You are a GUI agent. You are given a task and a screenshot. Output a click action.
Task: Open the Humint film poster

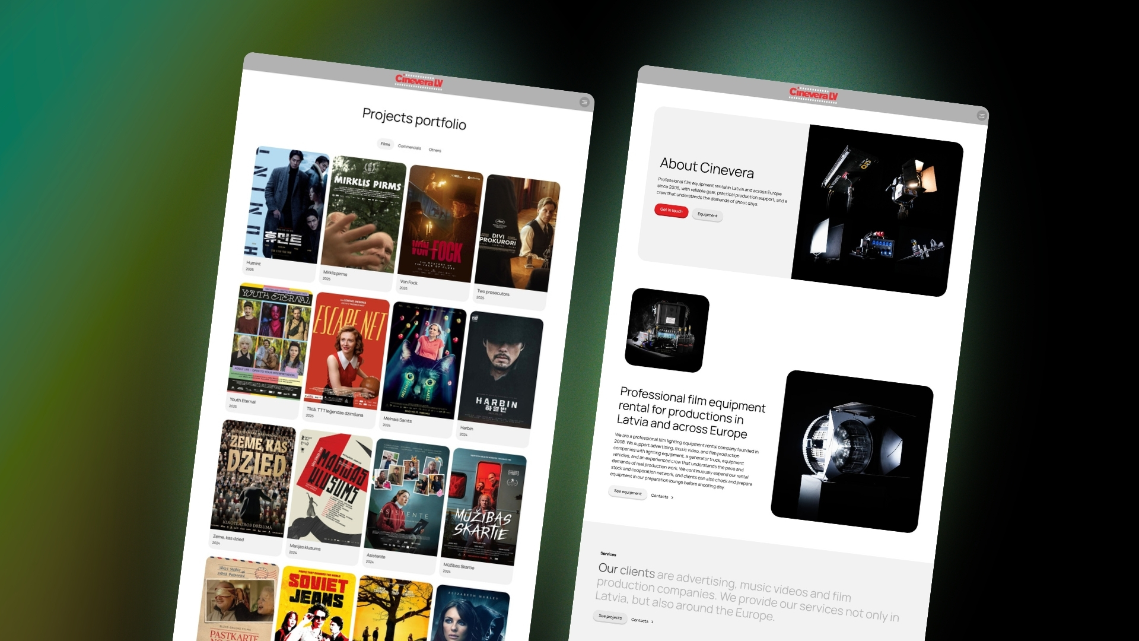[x=288, y=204]
